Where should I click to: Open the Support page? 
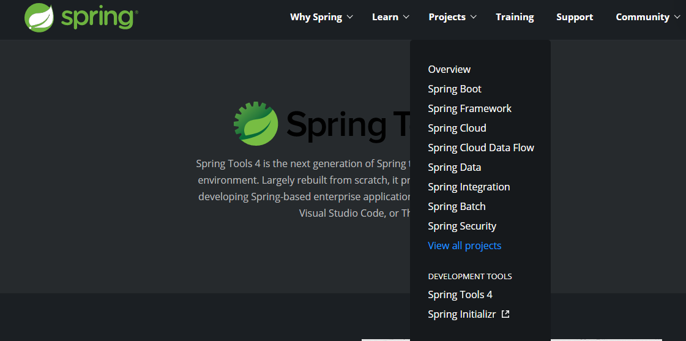(575, 17)
